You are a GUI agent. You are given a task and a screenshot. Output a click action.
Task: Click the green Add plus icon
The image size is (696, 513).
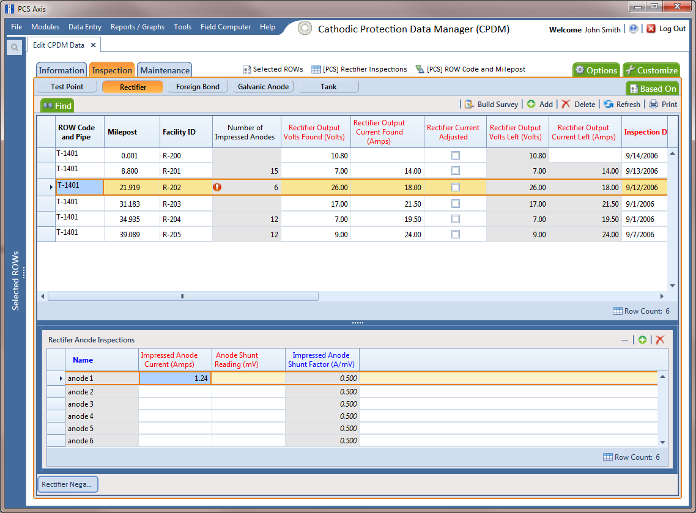point(531,104)
